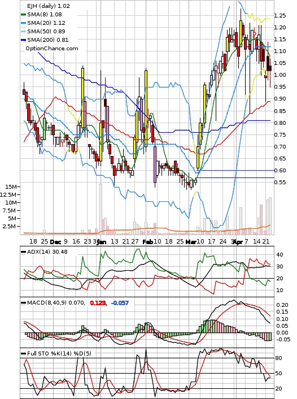Click the 50 level on stochastic axis

[279, 374]
